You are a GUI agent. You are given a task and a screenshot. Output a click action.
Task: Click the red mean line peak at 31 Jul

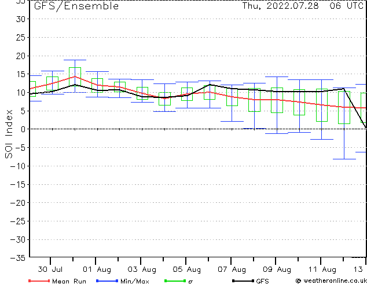(x=75, y=77)
